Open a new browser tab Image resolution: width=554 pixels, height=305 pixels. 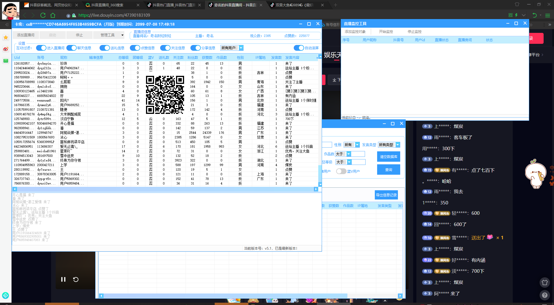335,5
